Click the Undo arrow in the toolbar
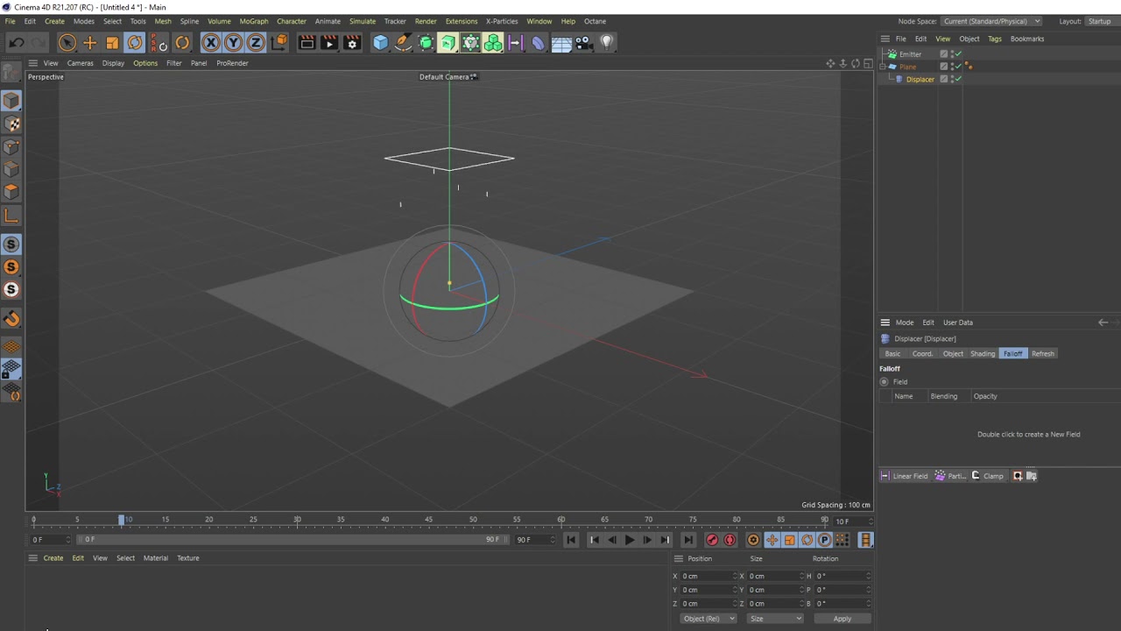The height and width of the screenshot is (631, 1121). pyautogui.click(x=17, y=42)
